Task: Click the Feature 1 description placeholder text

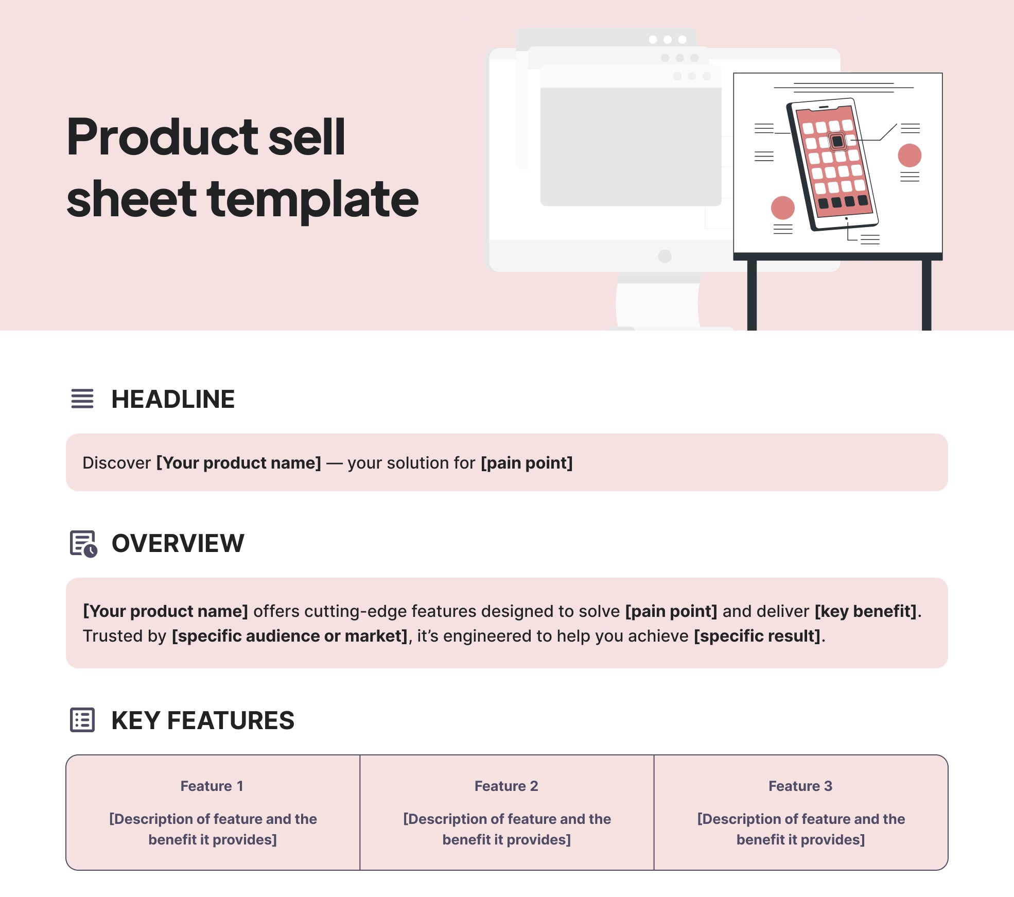Action: (212, 831)
